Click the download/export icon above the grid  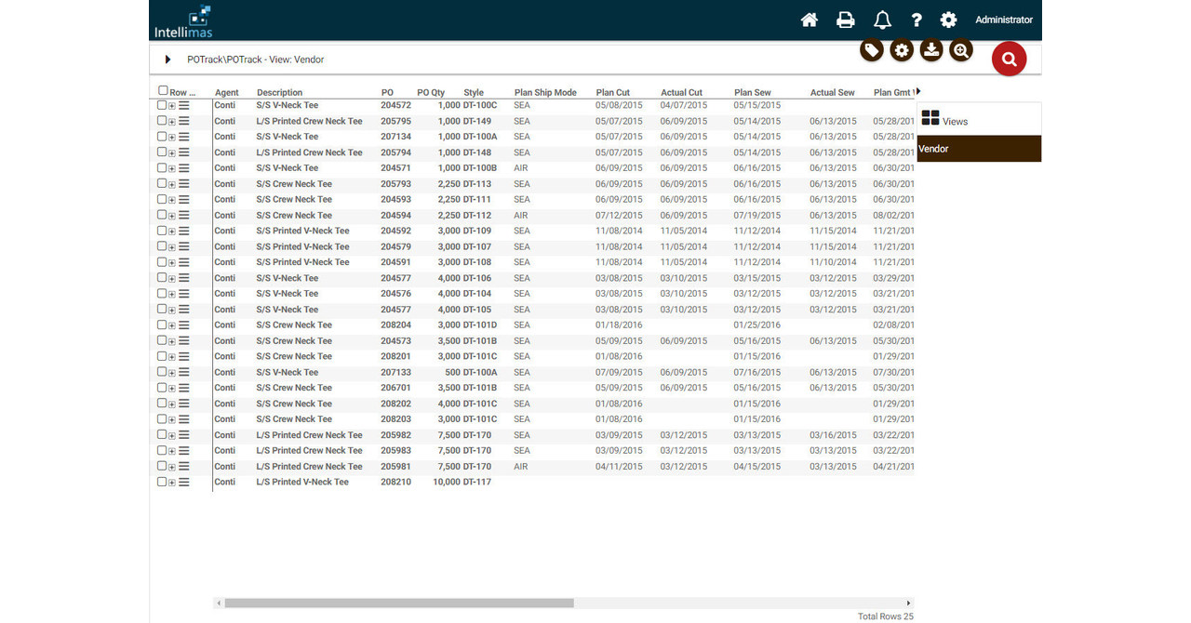[x=931, y=50]
